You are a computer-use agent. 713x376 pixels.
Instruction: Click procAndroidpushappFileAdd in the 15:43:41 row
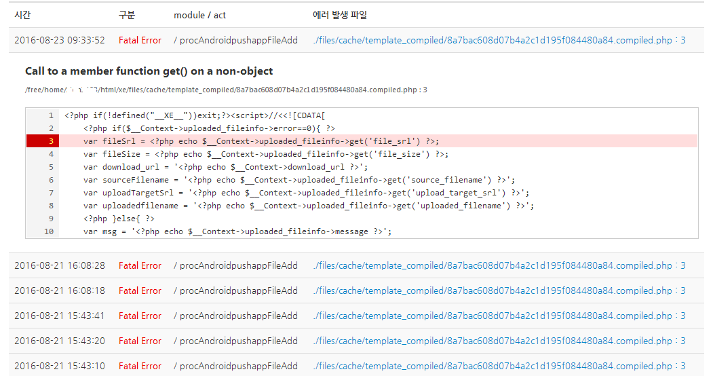coord(238,316)
